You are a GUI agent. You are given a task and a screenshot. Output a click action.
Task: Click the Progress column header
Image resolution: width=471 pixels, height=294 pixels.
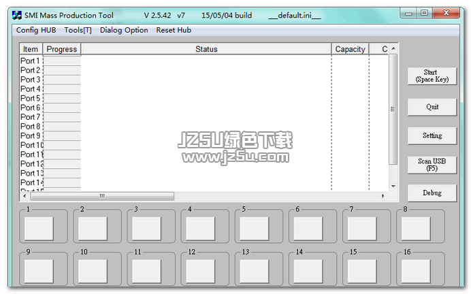point(62,49)
